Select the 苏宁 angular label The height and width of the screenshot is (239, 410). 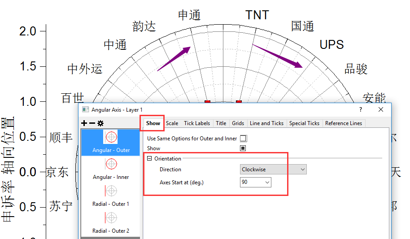point(61,206)
